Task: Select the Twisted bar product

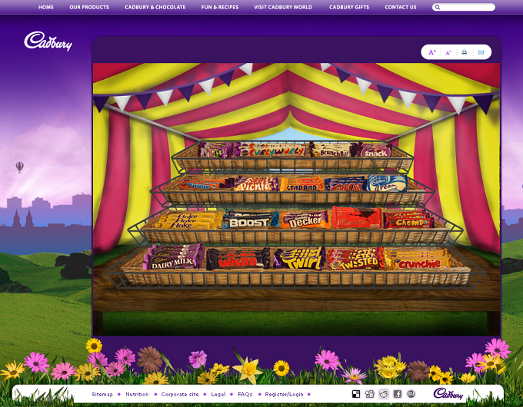Action: coord(355,259)
